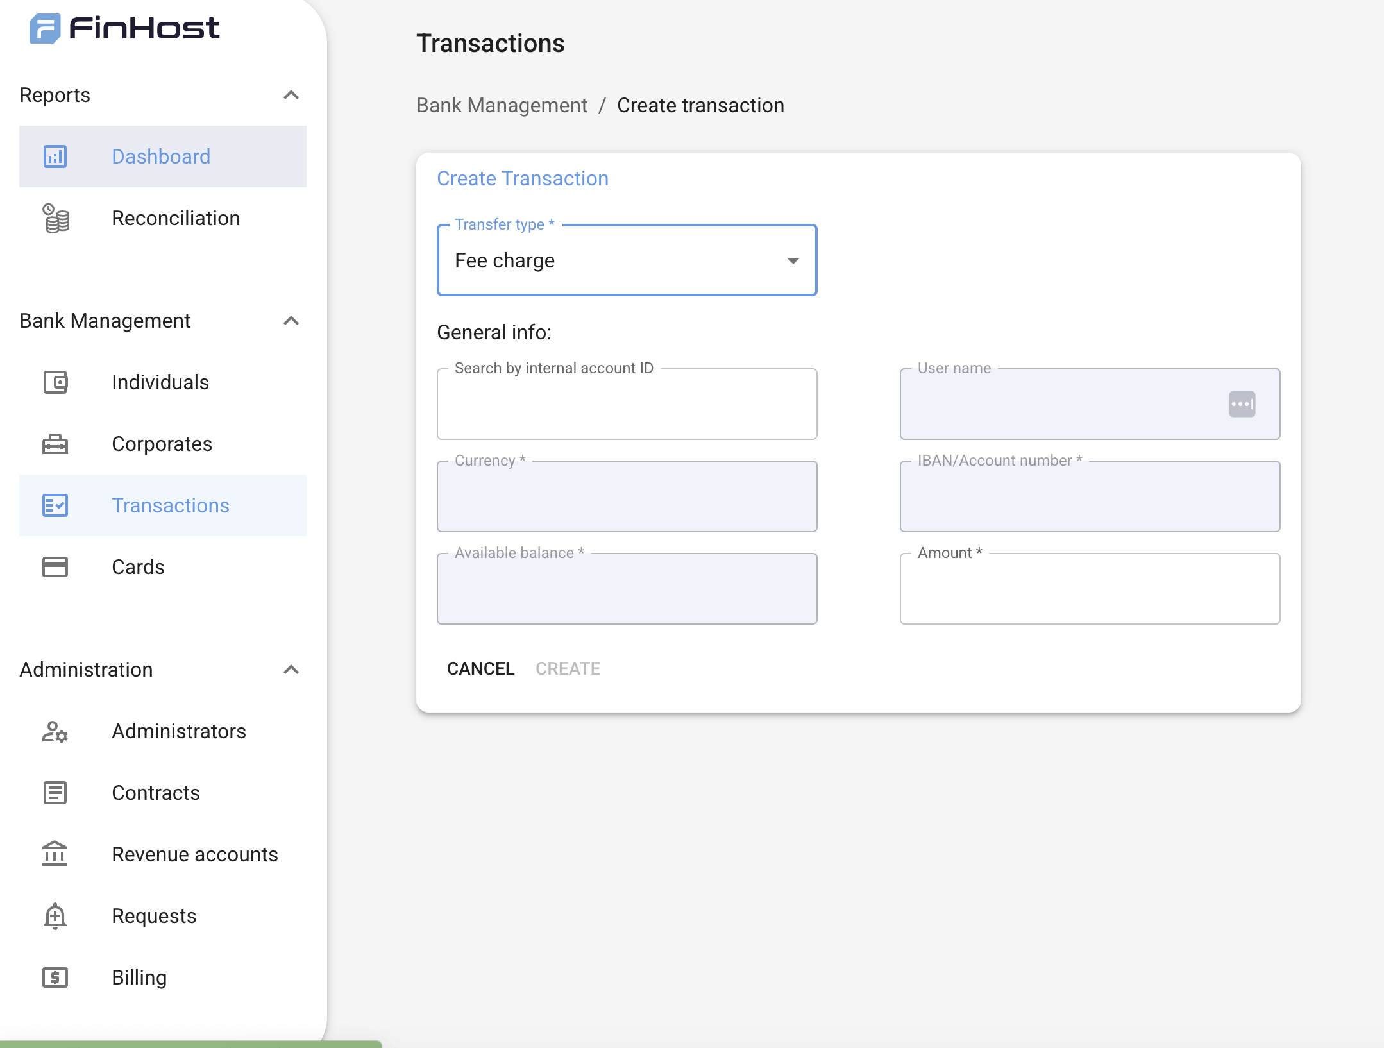Select the Cards payment card icon
Screen dimensions: 1384x1048
click(x=56, y=567)
